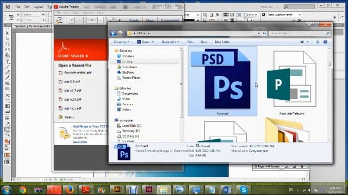Click the fill and stroke color swatch
The width and height of the screenshot is (348, 195).
click(7, 142)
